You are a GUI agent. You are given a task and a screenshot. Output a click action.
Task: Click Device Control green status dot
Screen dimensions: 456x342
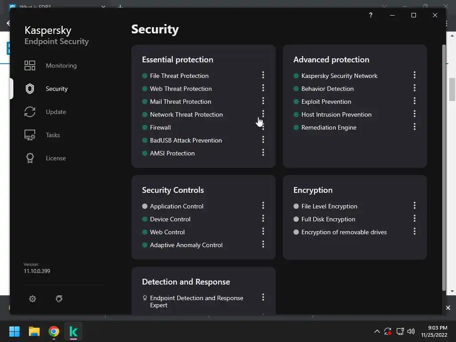pyautogui.click(x=145, y=219)
